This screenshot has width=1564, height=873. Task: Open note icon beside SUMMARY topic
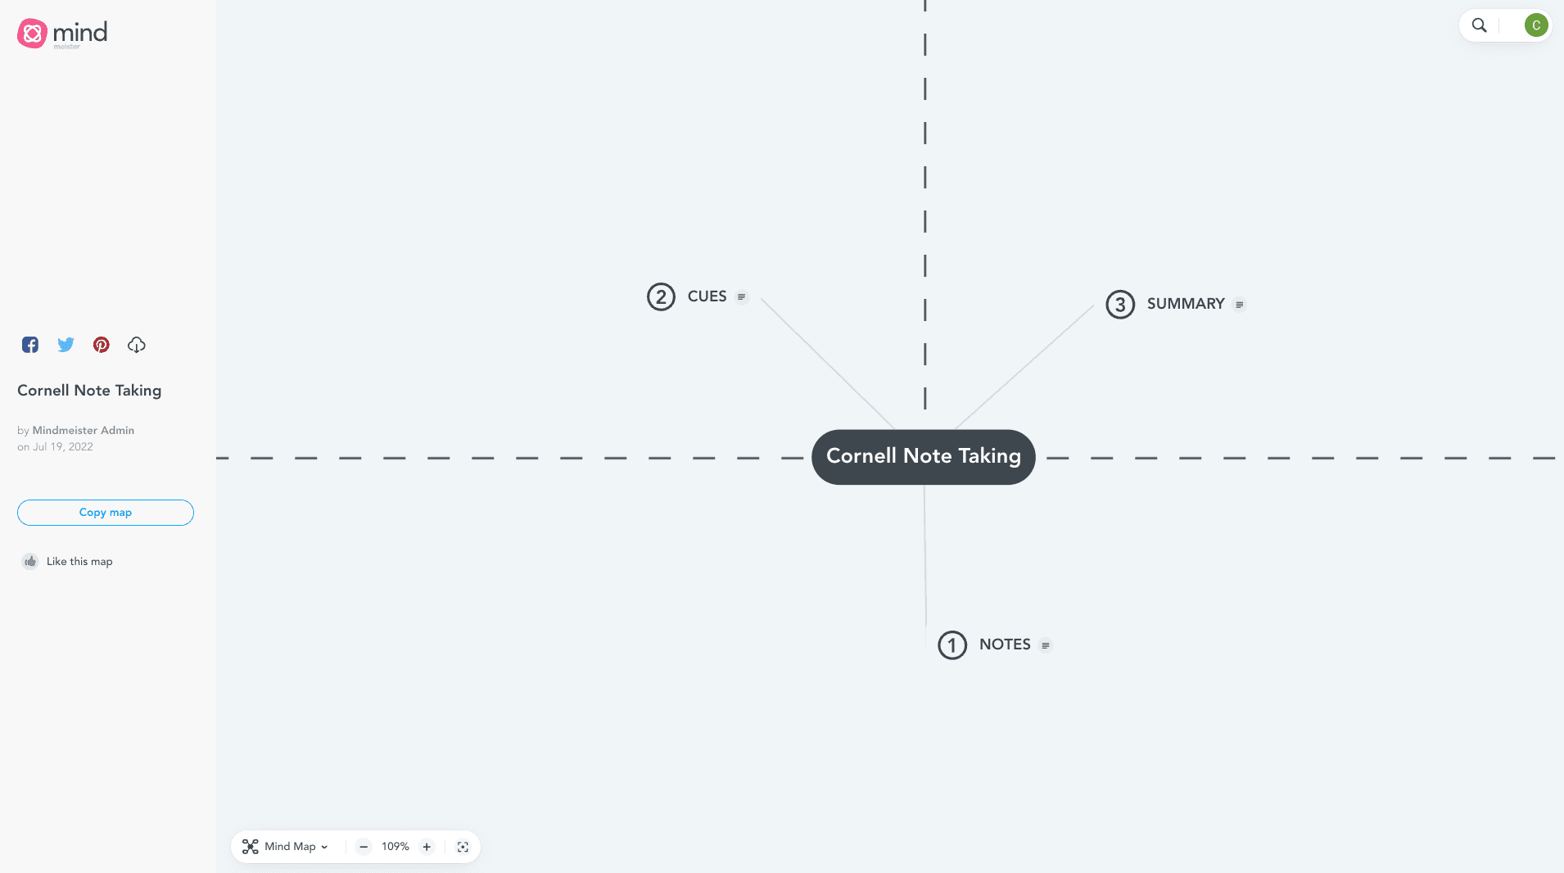(x=1239, y=305)
